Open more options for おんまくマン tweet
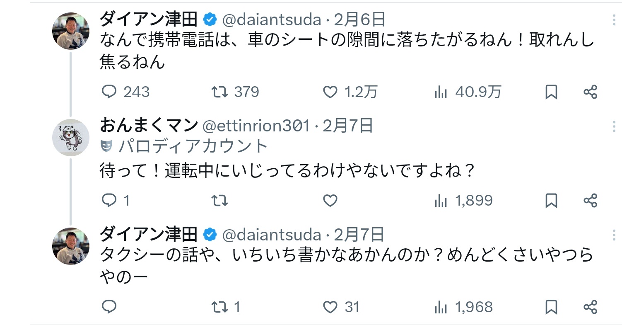The width and height of the screenshot is (622, 325). coord(614,126)
